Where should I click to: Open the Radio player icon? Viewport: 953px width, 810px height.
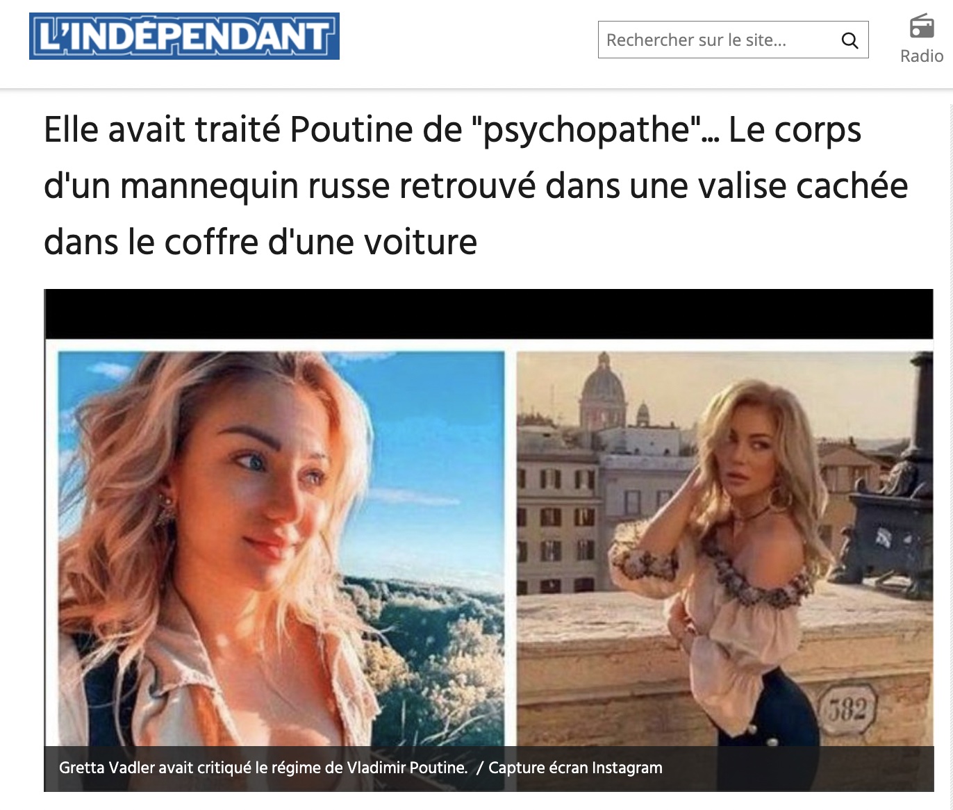point(922,26)
